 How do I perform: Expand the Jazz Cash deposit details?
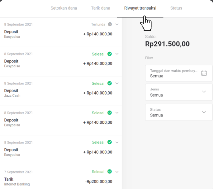(117, 83)
